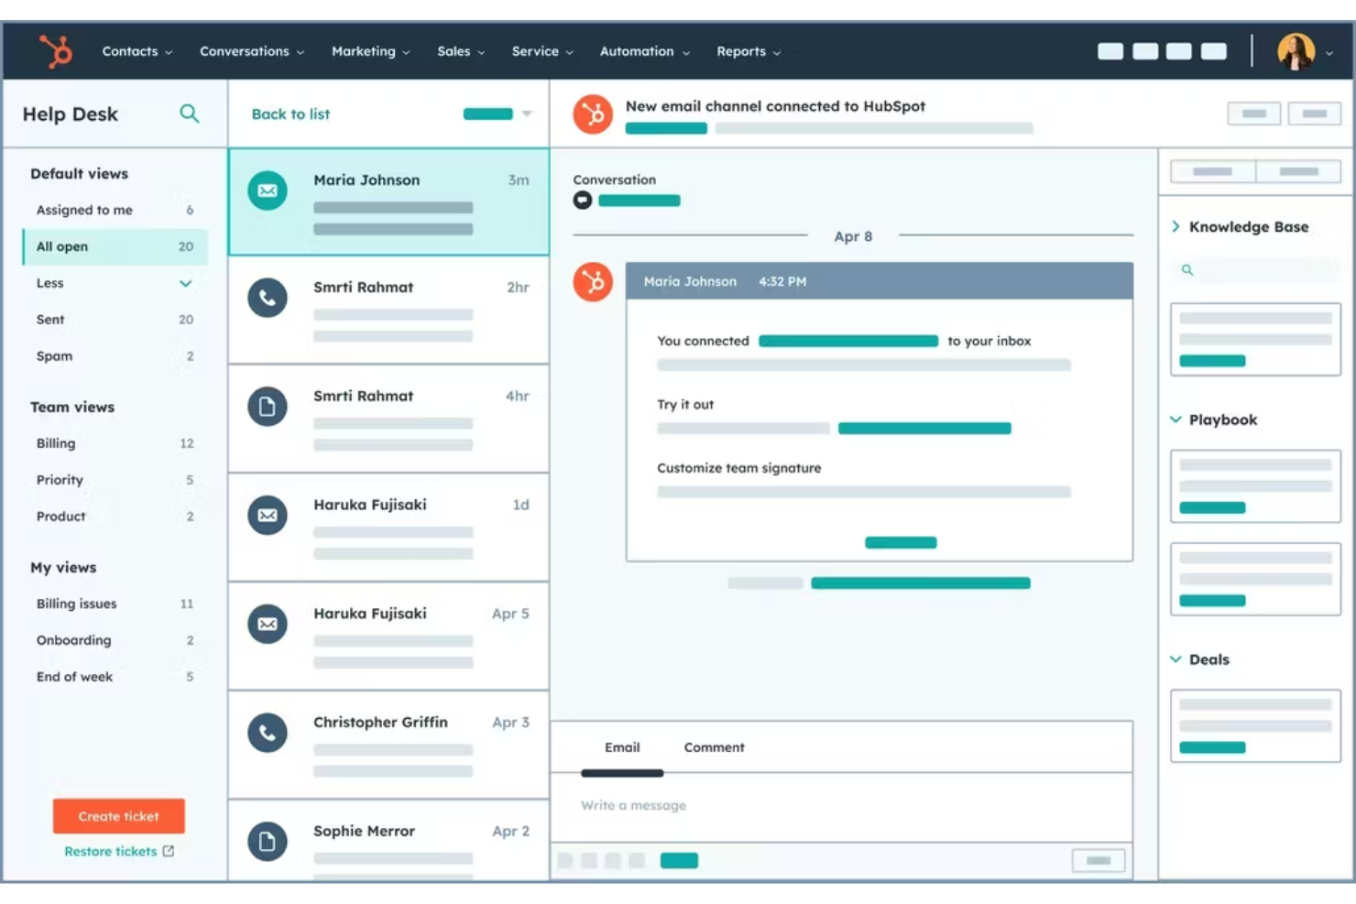Click the HubSpot sprocket logo in the navbar
1356x904 pixels.
53,51
